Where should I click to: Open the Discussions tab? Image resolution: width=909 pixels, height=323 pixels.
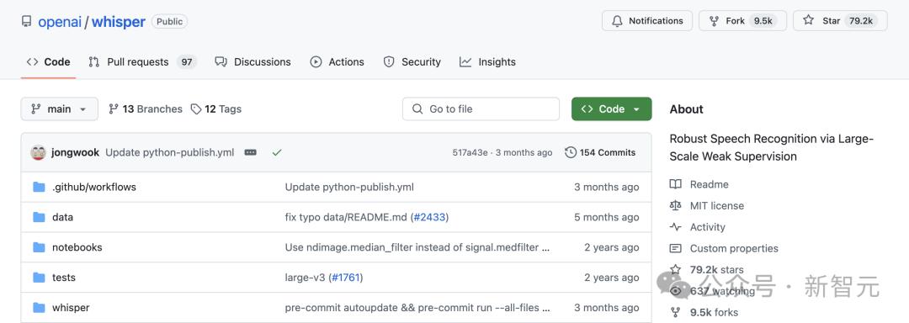[x=252, y=62]
